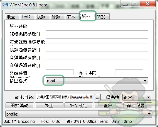This screenshot has width=158, height=127.
Task: Click the 開始編碼 button
Action: (x=20, y=106)
